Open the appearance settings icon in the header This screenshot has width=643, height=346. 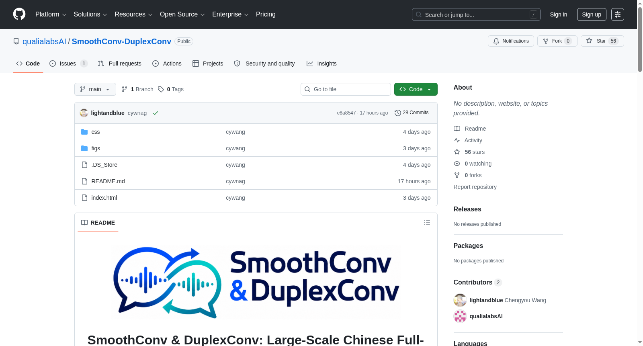(x=618, y=14)
